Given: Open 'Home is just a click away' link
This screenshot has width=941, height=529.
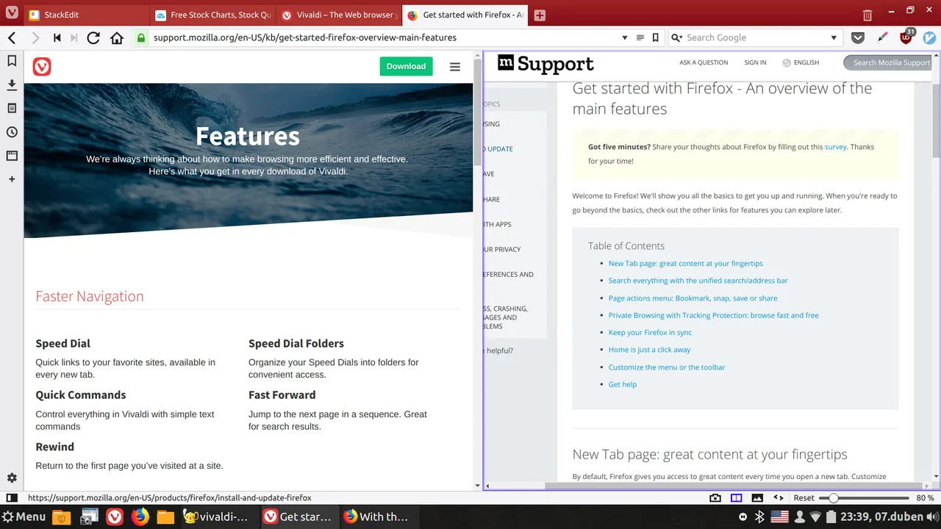Looking at the screenshot, I should (x=649, y=350).
